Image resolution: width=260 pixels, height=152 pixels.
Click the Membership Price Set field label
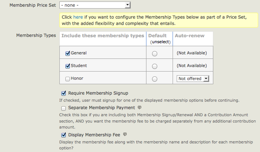coord(32,5)
